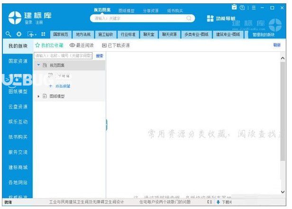Click the panel splitter collapse handle

coord(107,125)
